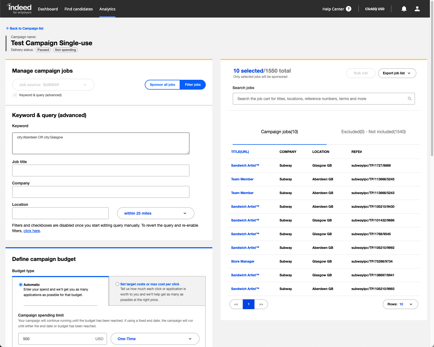Sort jobs by TITLE(URL) column header
Screen dimensions: 434x347
tap(240, 152)
